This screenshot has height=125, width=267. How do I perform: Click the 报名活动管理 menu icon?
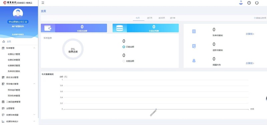point(3,78)
